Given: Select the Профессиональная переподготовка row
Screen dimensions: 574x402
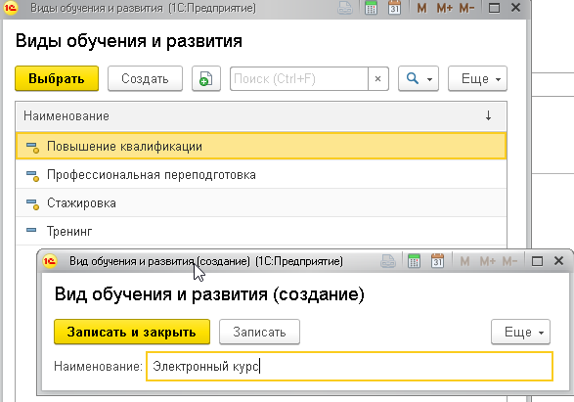Looking at the screenshot, I should coord(261,175).
